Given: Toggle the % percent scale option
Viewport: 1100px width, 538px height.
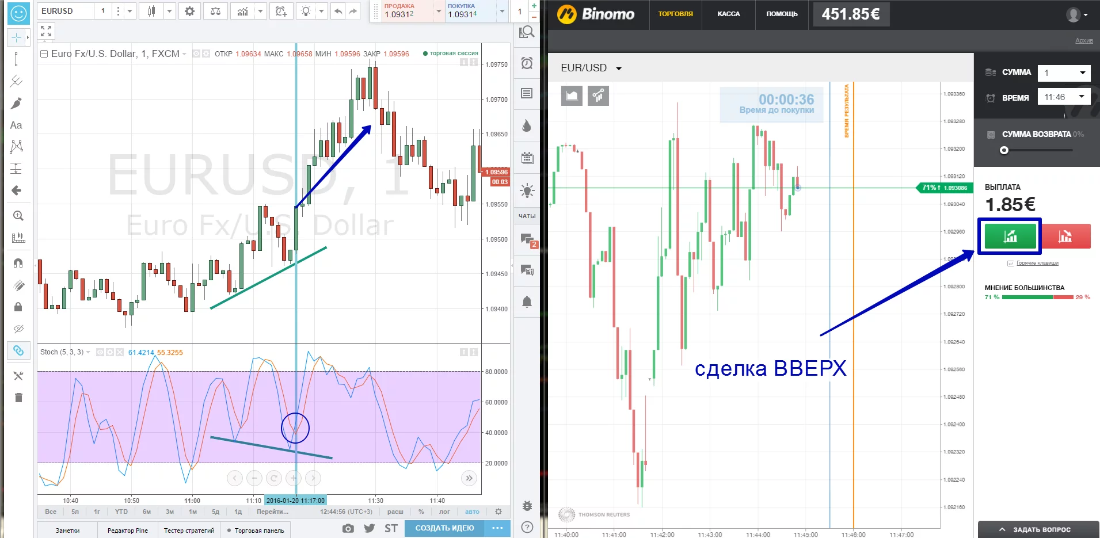Looking at the screenshot, I should tap(421, 512).
